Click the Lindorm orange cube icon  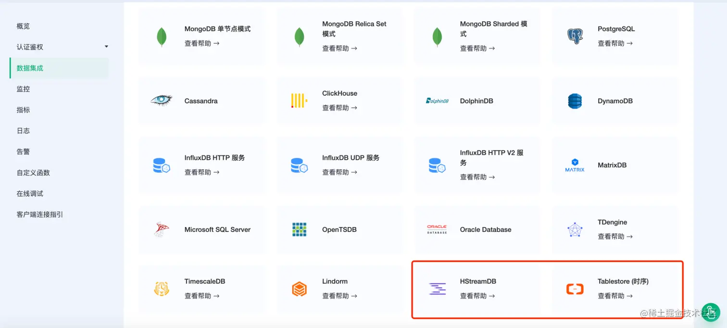pyautogui.click(x=299, y=289)
